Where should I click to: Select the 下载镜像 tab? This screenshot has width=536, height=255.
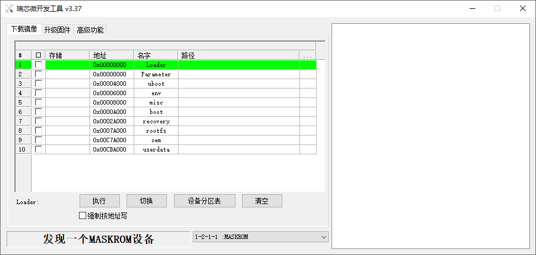(x=24, y=29)
